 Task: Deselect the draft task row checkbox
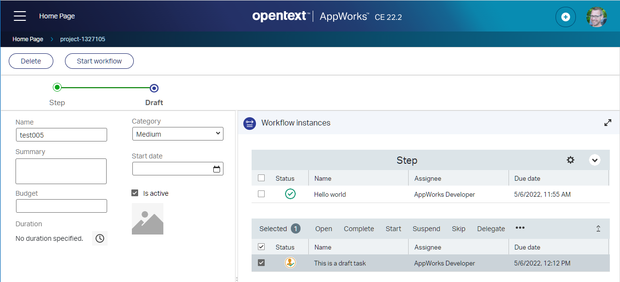[x=261, y=263]
